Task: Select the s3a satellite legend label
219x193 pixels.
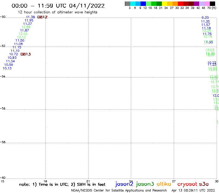Action: [204, 184]
